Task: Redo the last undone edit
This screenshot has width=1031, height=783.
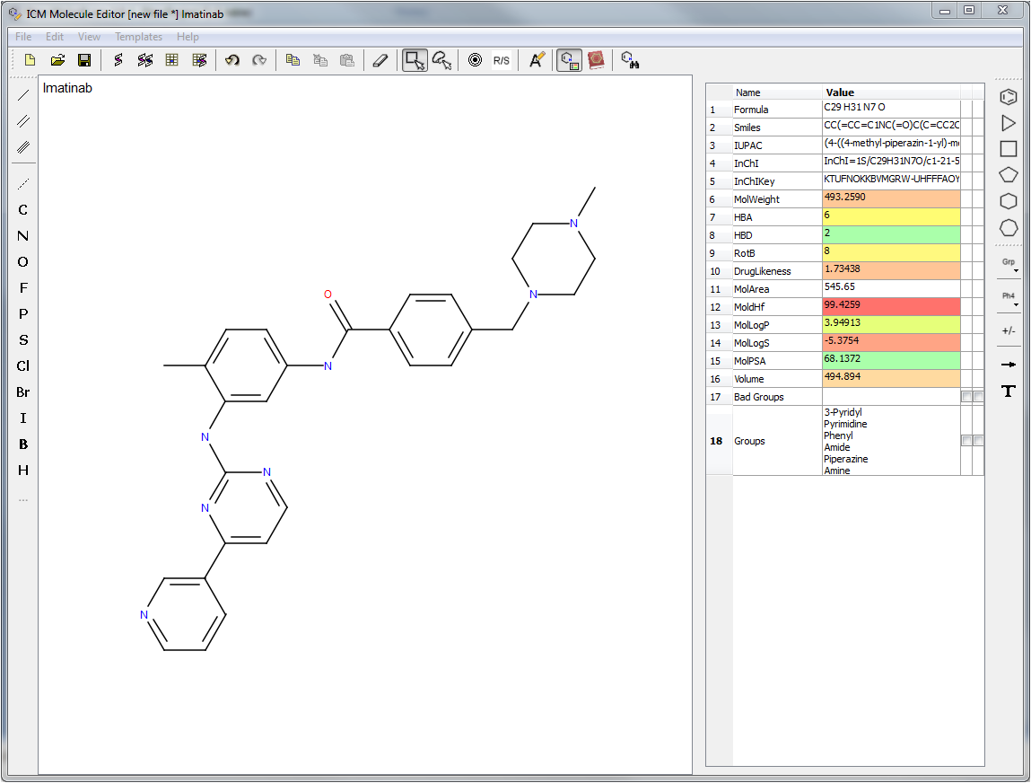Action: coord(259,60)
